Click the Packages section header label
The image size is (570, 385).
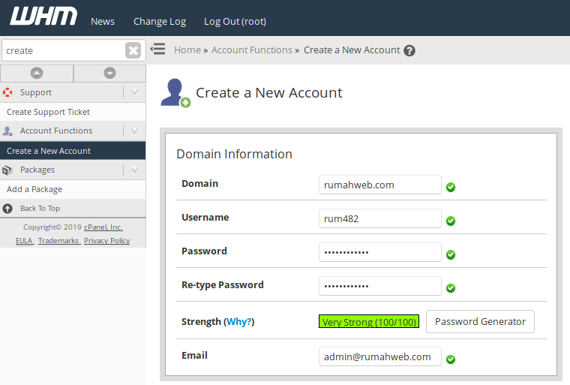click(37, 170)
